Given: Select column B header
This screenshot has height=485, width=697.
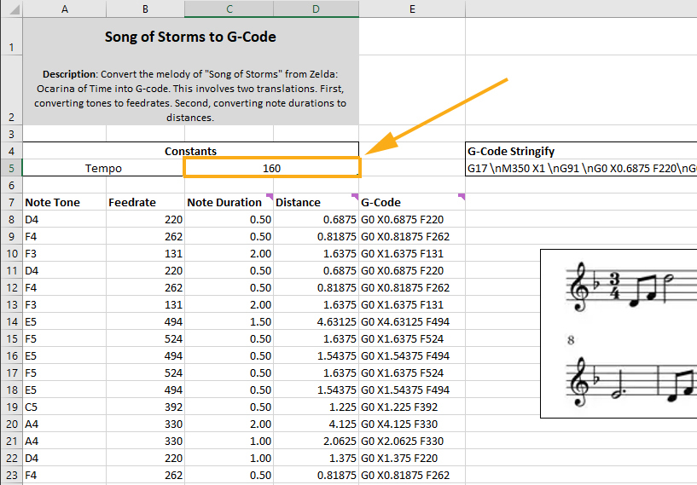Looking at the screenshot, I should (x=145, y=9).
